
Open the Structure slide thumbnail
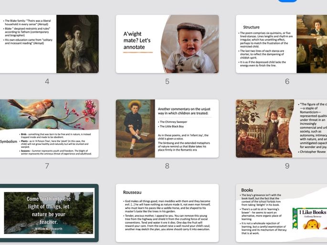tap(281, 44)
